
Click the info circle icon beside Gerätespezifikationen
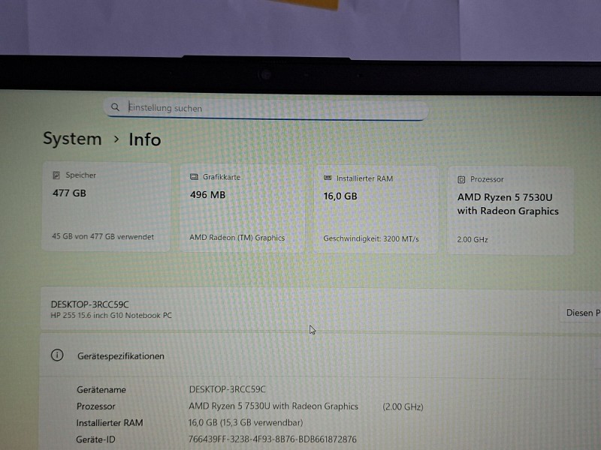[x=57, y=355]
